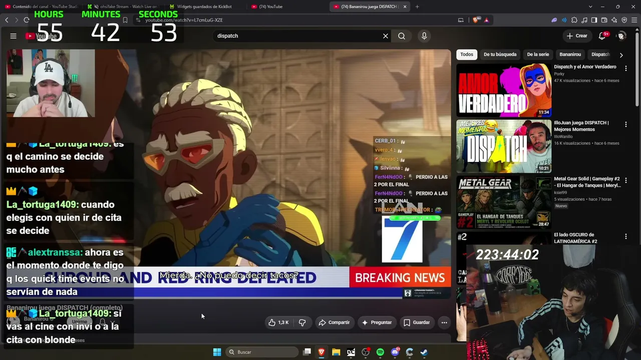Open options for 'Dispatch y el Amor Verdadero'
Screen dimensions: 641x360
click(x=626, y=68)
